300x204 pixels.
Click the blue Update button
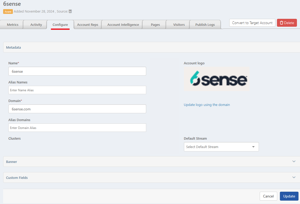(x=289, y=196)
